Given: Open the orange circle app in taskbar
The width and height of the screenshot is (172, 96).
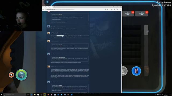Looking at the screenshot, I should pyautogui.click(x=48, y=95).
